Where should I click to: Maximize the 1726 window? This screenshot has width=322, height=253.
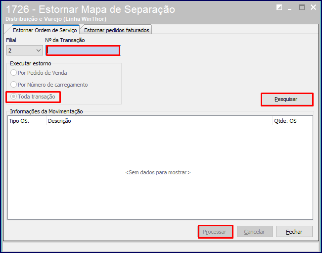302,7
